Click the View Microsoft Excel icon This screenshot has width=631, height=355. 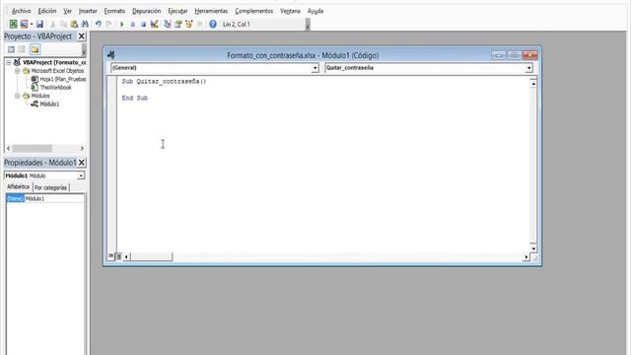(x=13, y=24)
